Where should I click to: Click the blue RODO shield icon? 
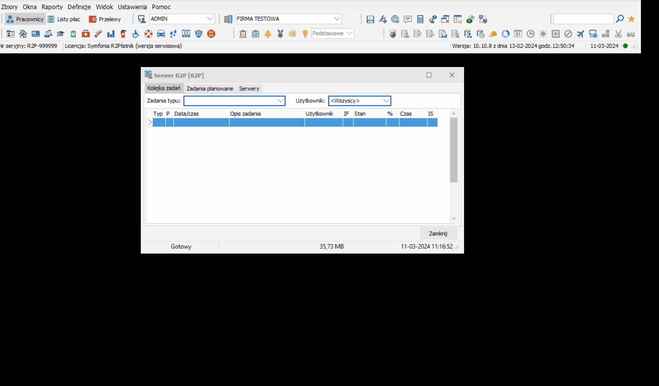click(x=199, y=34)
